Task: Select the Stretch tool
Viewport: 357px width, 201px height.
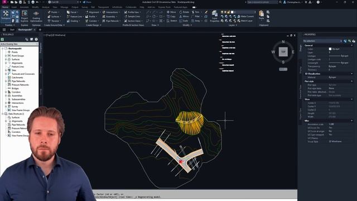Action: 172,21
